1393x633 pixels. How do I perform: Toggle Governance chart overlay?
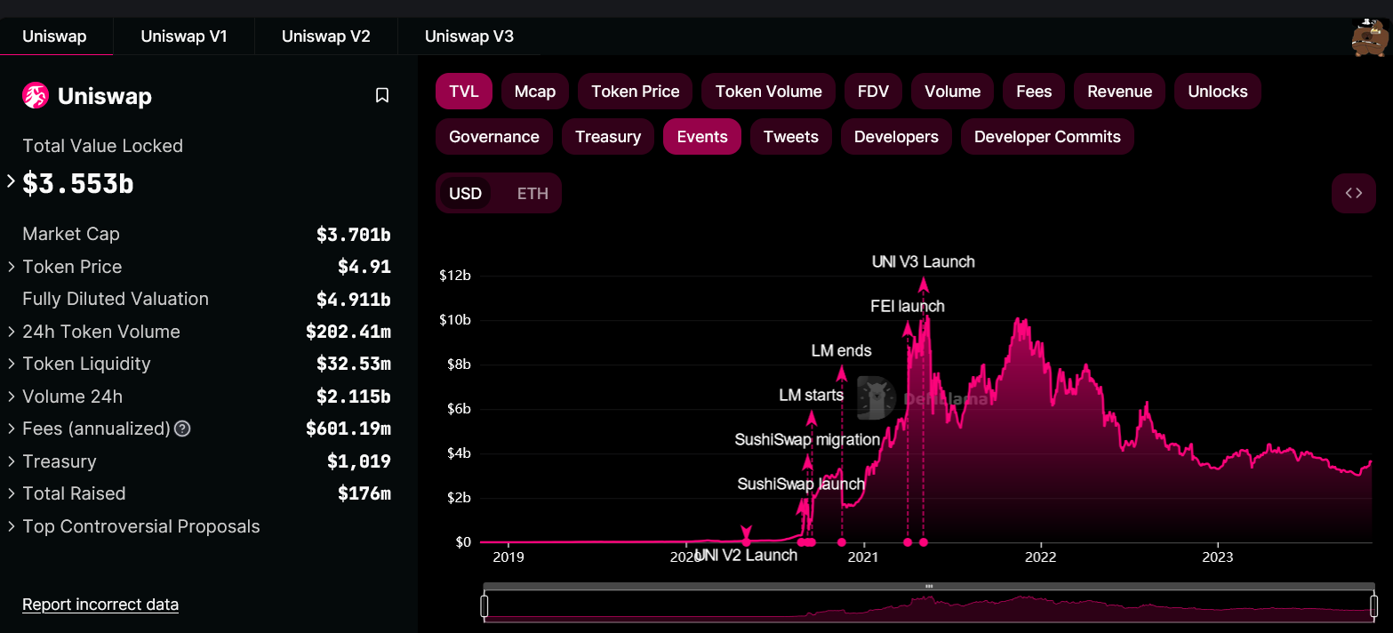click(x=494, y=137)
